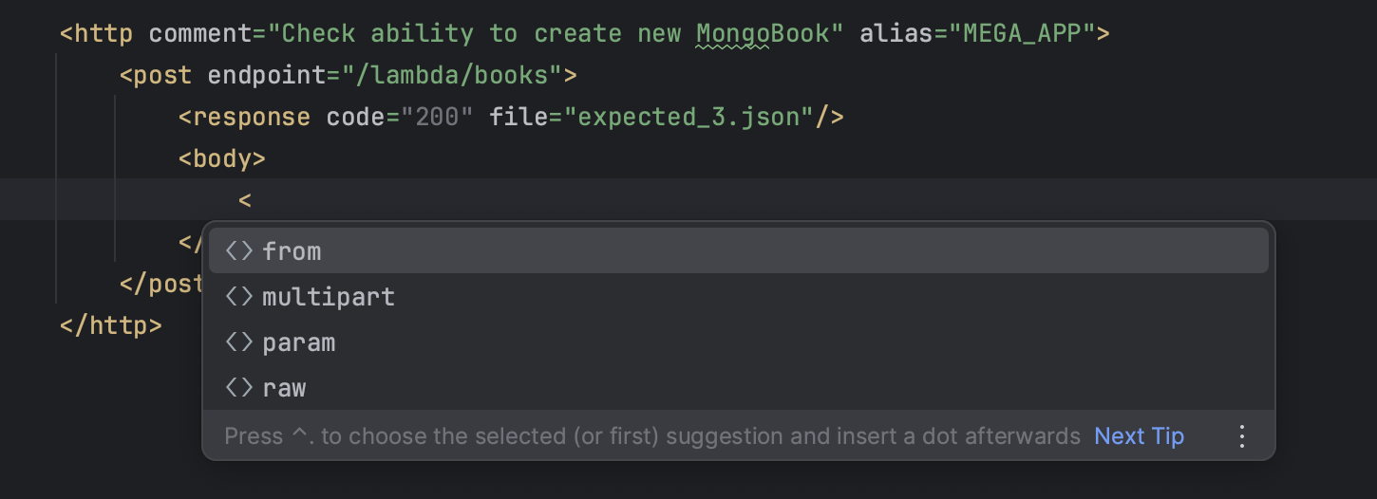Choose 'from' completion suggestion

(738, 250)
